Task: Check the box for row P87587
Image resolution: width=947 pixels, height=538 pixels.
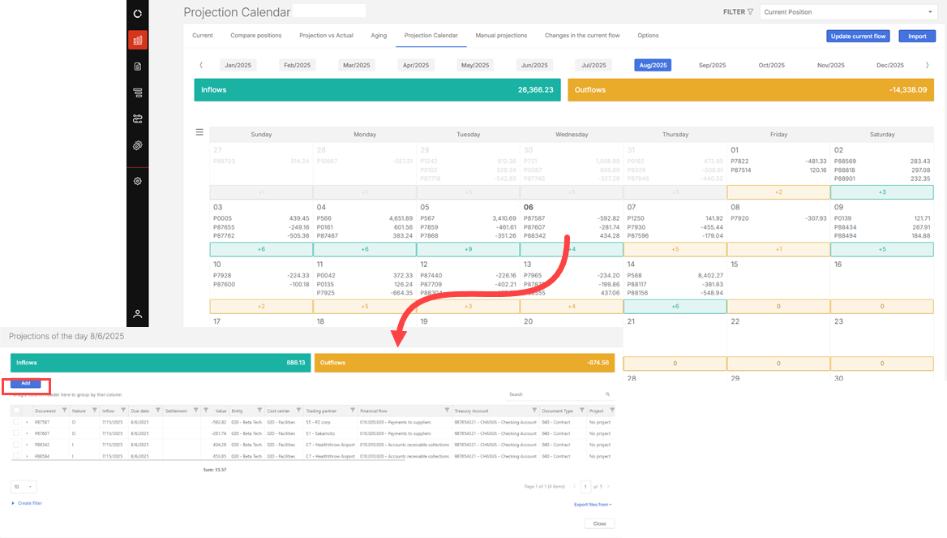Action: [17, 422]
